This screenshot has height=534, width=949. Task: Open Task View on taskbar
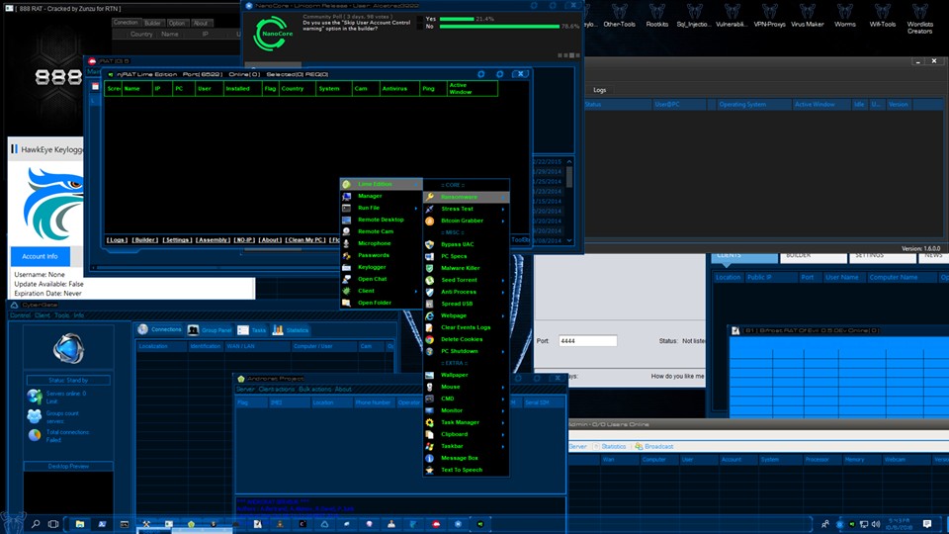53,524
